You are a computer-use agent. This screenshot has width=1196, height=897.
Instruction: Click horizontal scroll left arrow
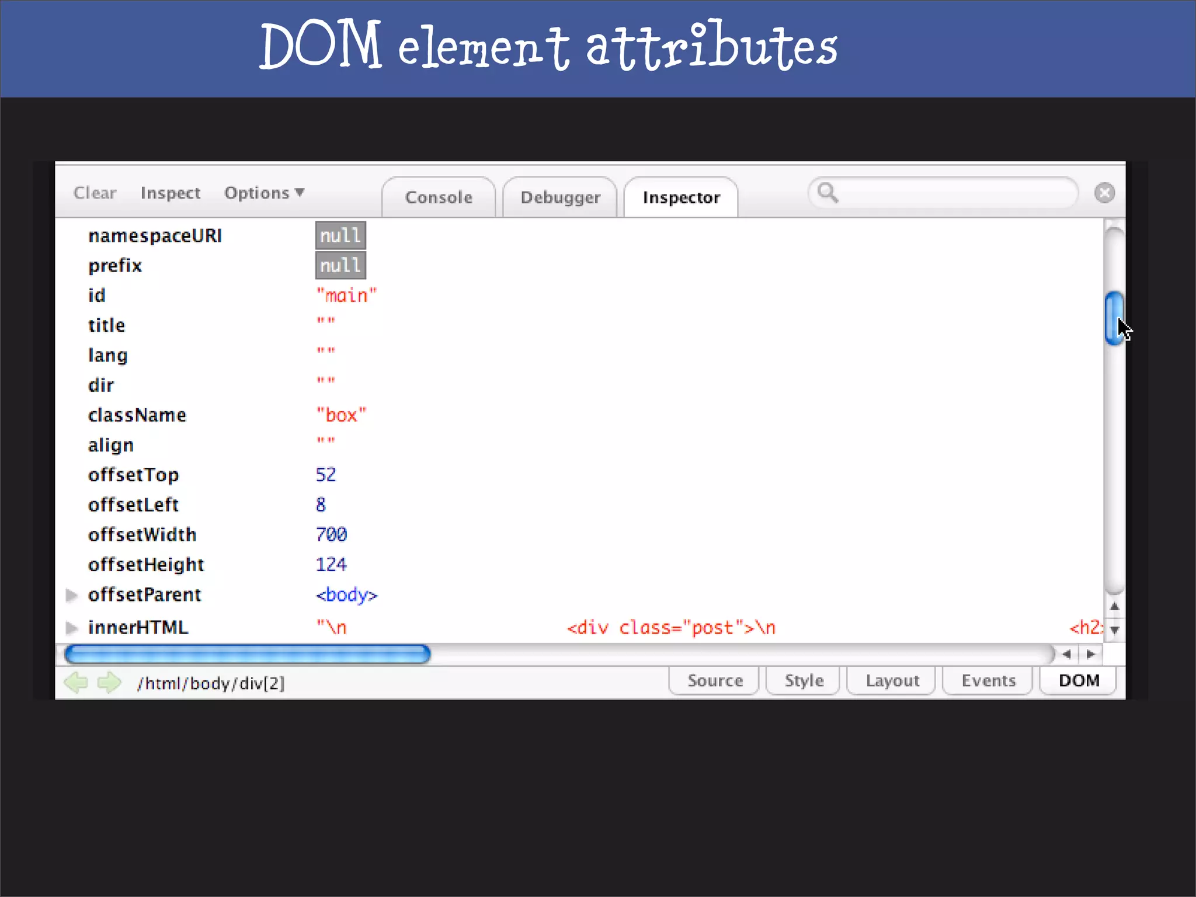pyautogui.click(x=1066, y=654)
